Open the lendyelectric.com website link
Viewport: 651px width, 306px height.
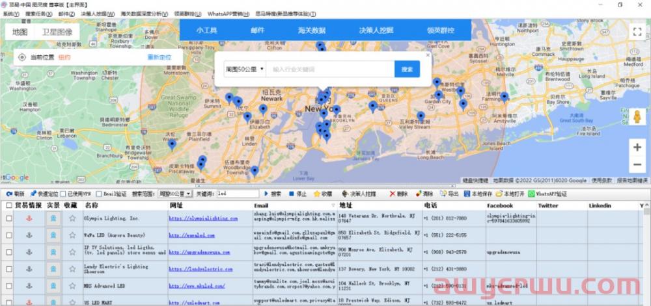click(x=201, y=269)
